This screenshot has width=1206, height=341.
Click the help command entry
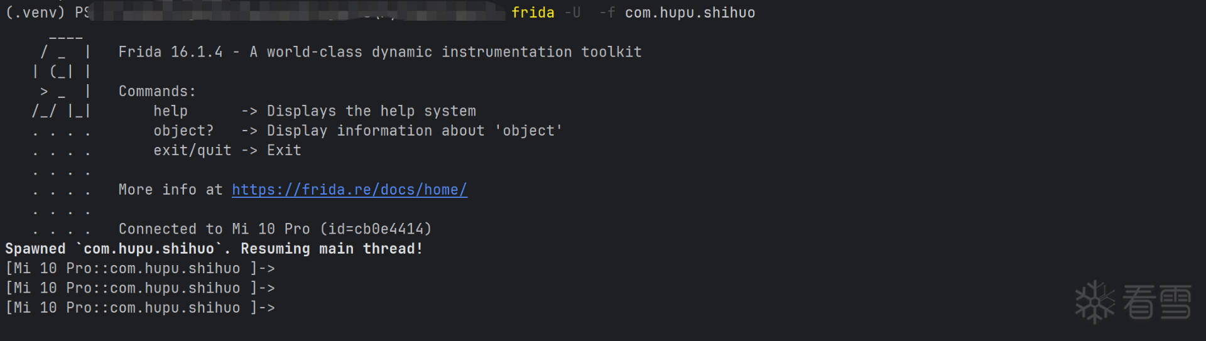click(x=170, y=111)
